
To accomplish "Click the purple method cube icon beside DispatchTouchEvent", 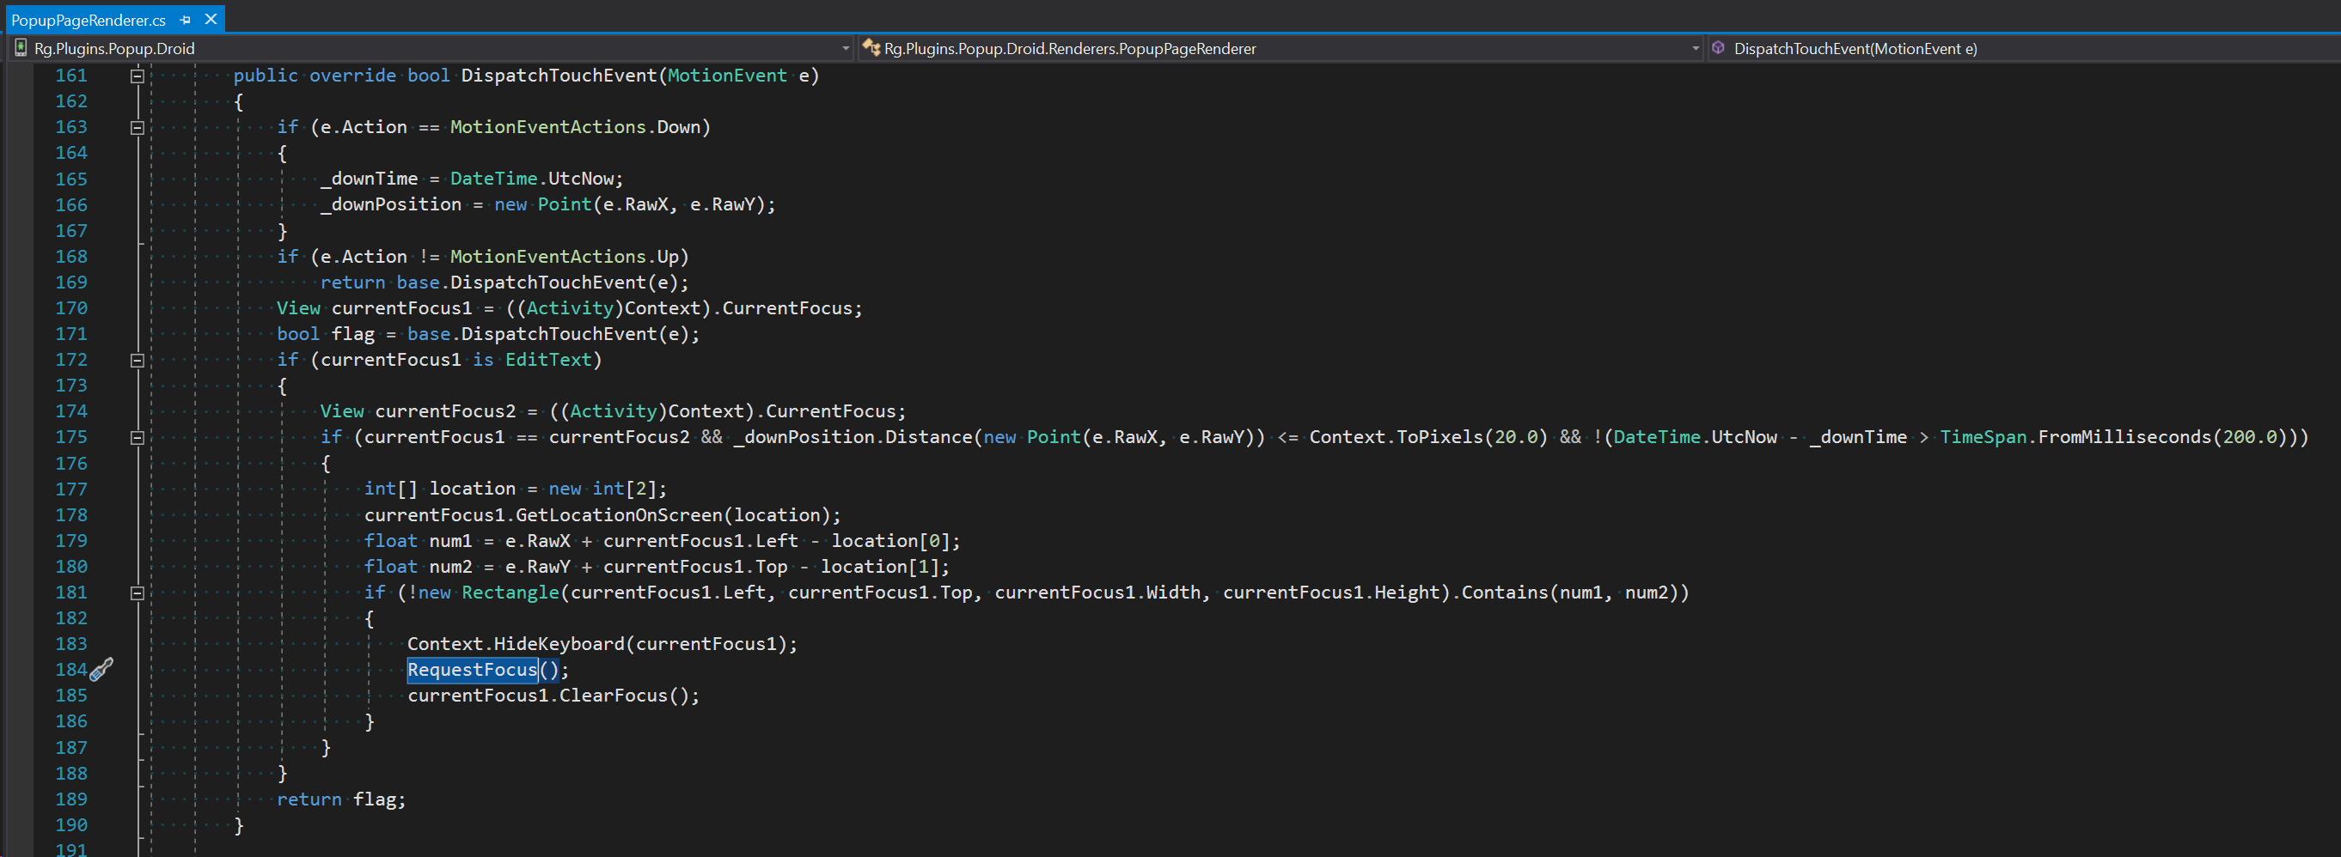I will (x=1718, y=48).
